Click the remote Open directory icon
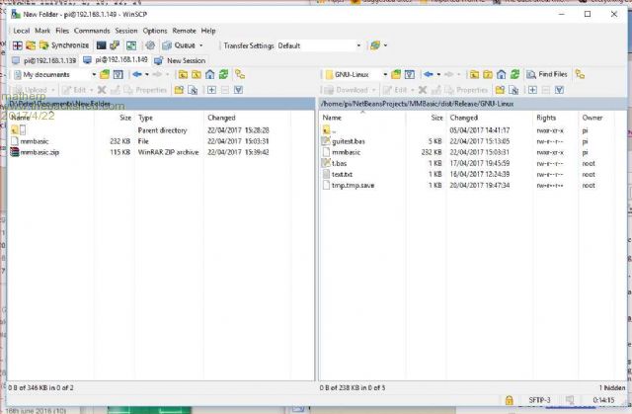 tap(396, 74)
